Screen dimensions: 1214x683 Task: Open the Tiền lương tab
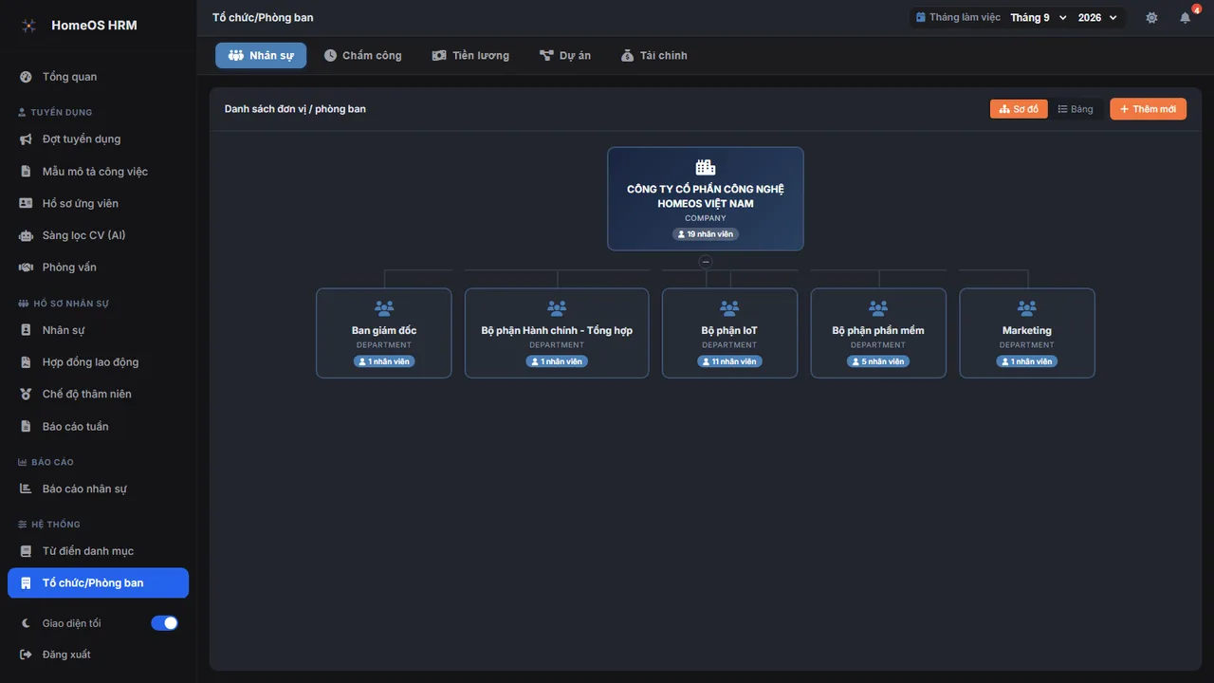click(470, 55)
